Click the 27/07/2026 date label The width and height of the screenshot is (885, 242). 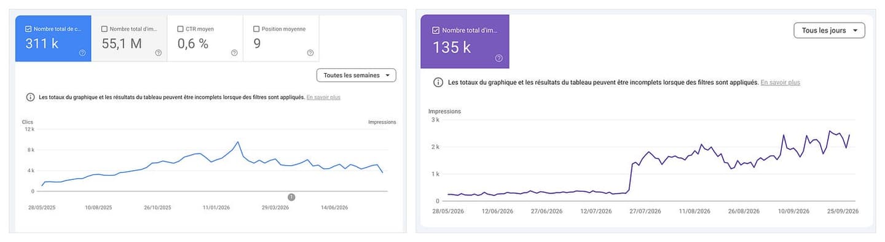pyautogui.click(x=645, y=211)
